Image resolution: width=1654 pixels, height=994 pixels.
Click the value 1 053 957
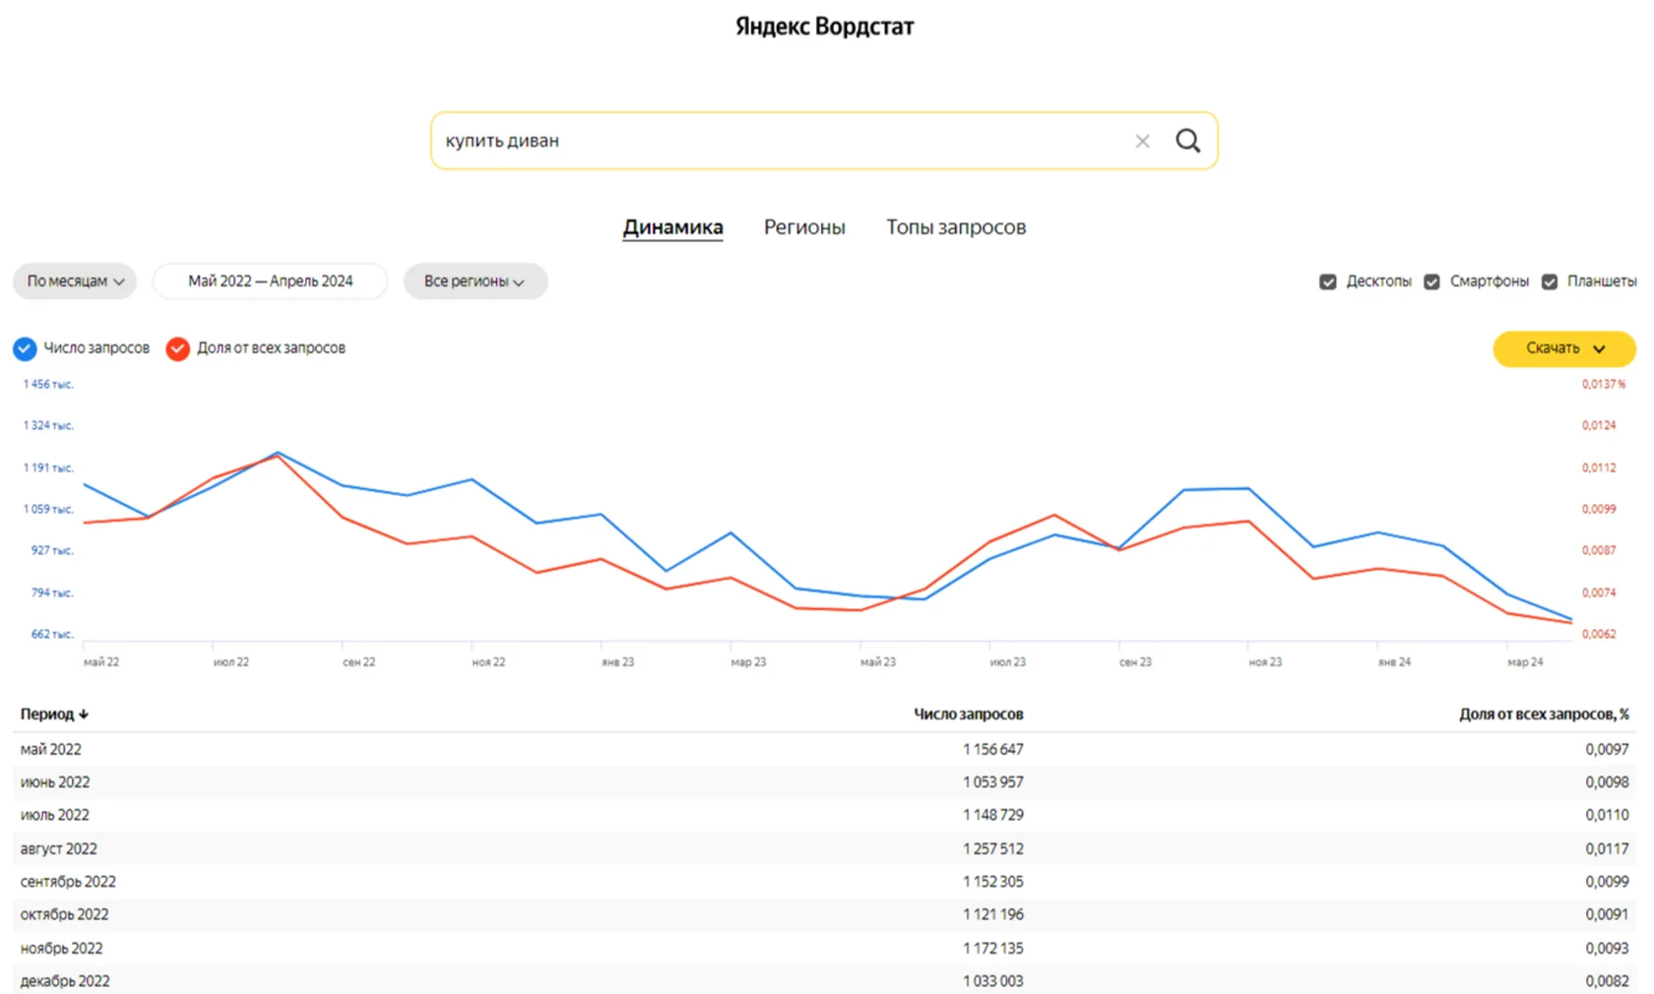(x=993, y=782)
